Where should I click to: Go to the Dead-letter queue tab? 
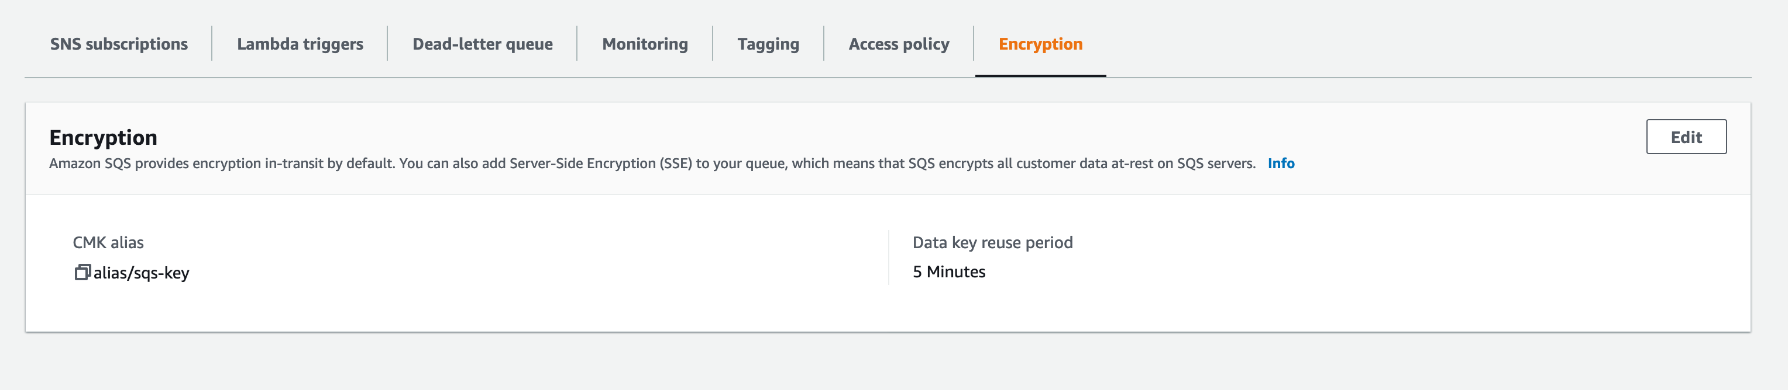(483, 44)
